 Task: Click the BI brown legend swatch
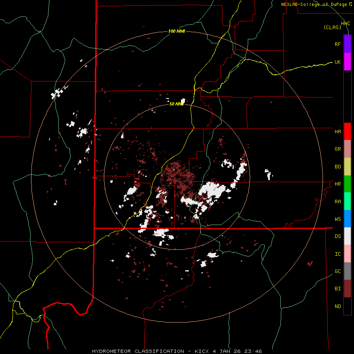(x=347, y=289)
